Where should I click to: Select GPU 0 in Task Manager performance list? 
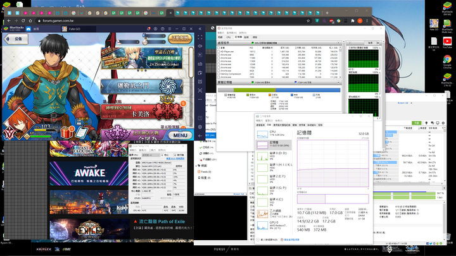(274, 225)
